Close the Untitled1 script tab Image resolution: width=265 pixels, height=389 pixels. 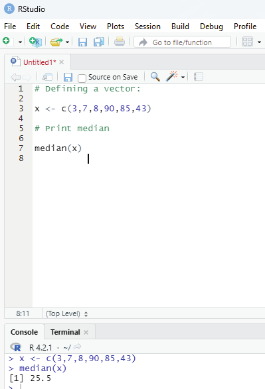[x=61, y=62]
